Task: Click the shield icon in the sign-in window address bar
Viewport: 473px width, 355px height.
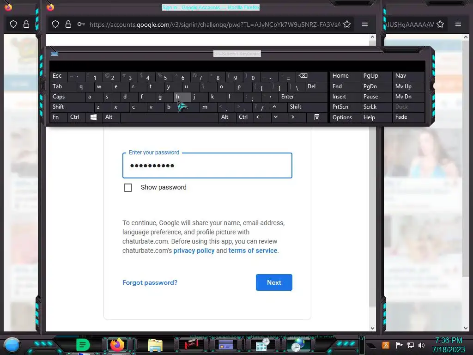Action: click(55, 24)
